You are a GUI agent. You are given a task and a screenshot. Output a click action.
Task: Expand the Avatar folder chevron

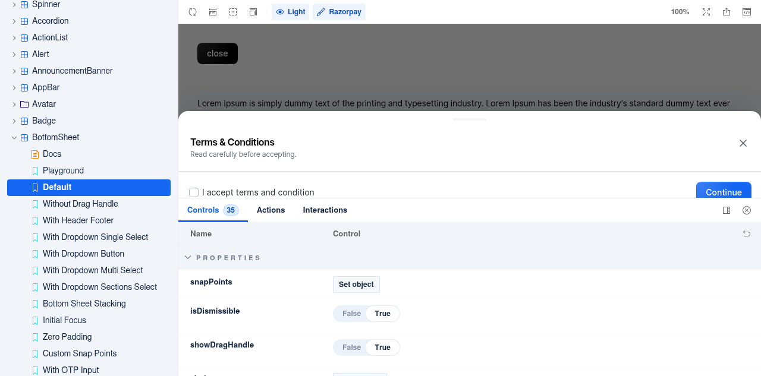14,104
